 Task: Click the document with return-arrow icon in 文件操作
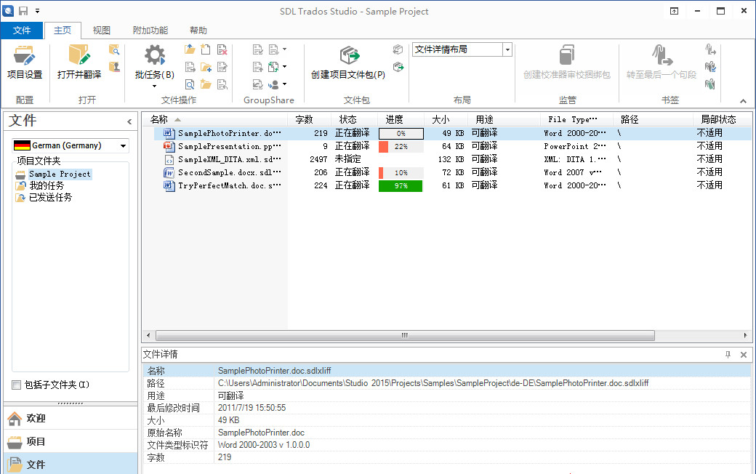pos(222,84)
